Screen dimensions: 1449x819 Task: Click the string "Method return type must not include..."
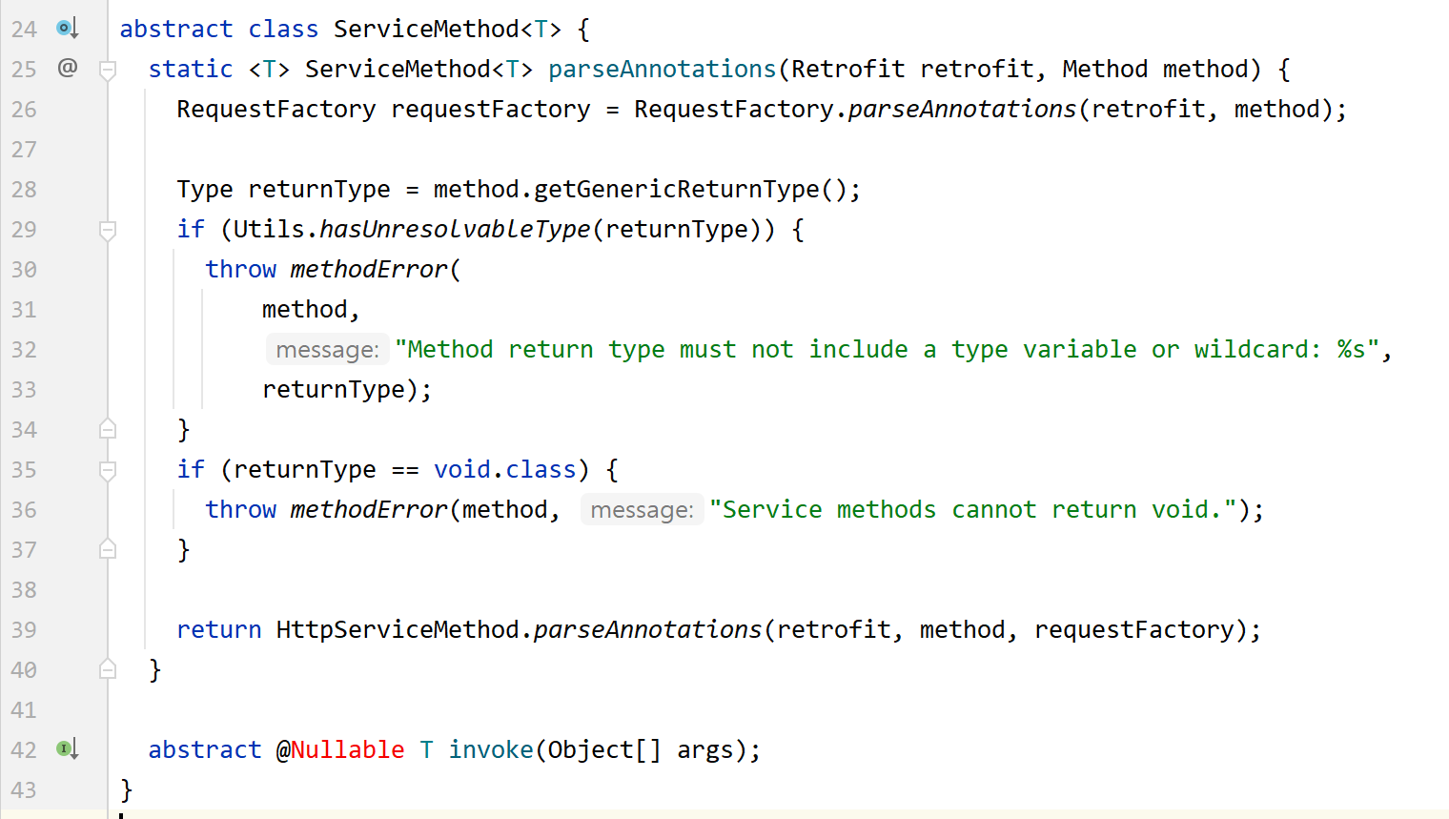(x=887, y=350)
